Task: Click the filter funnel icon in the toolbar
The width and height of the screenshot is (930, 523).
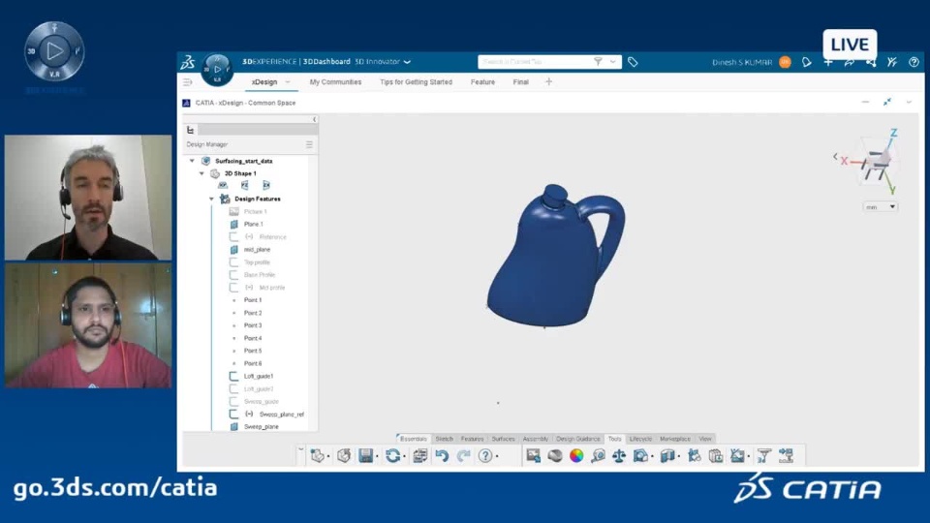Action: (x=764, y=455)
